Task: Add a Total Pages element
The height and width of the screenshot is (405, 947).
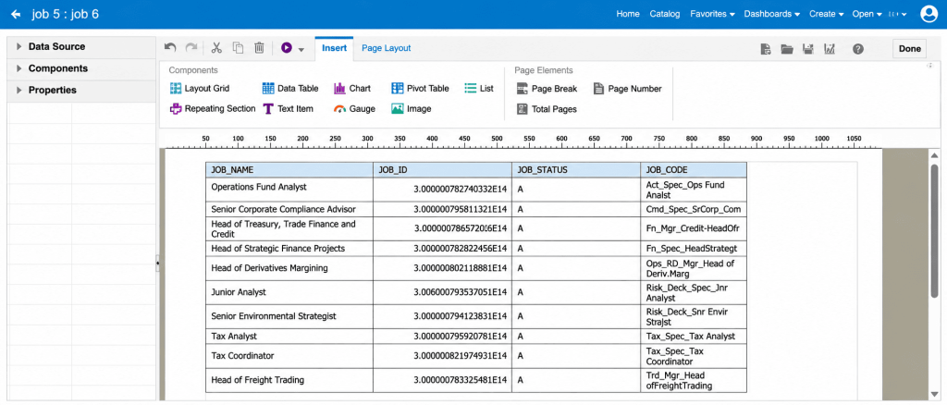Action: [x=546, y=109]
